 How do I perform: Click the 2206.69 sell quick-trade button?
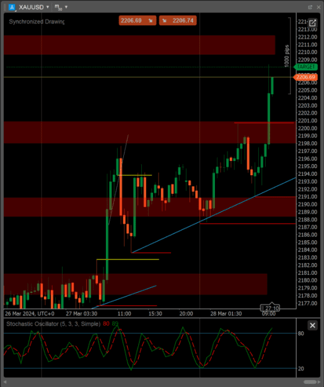click(x=138, y=20)
